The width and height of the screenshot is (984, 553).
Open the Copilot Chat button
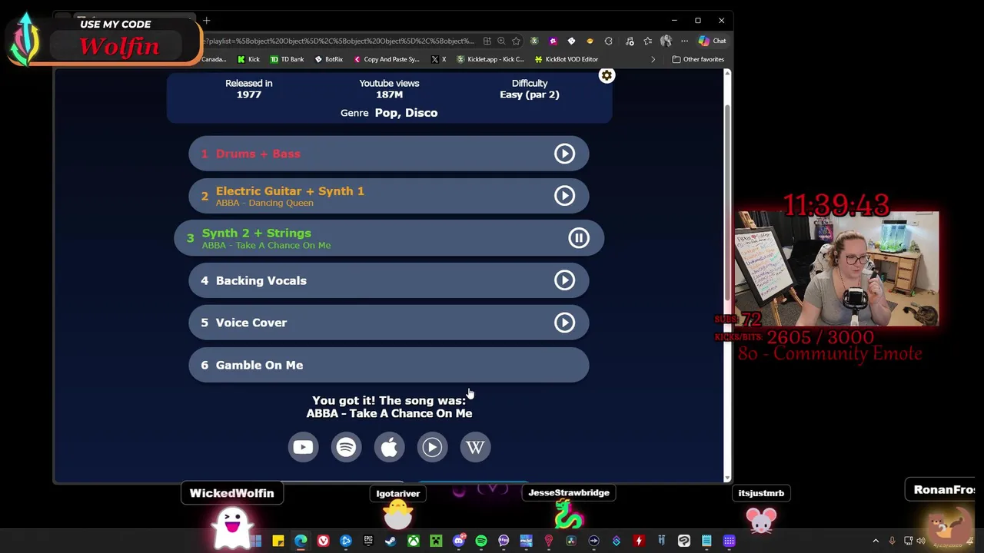pyautogui.click(x=712, y=41)
